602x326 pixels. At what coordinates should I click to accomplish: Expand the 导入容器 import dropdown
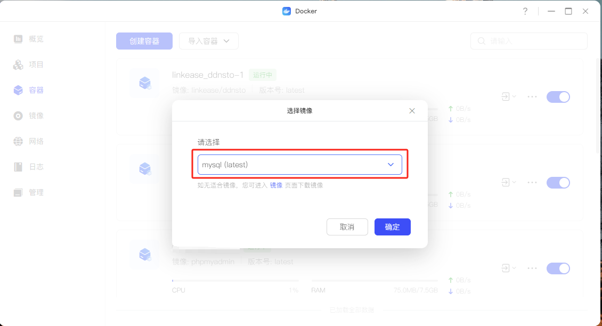209,41
